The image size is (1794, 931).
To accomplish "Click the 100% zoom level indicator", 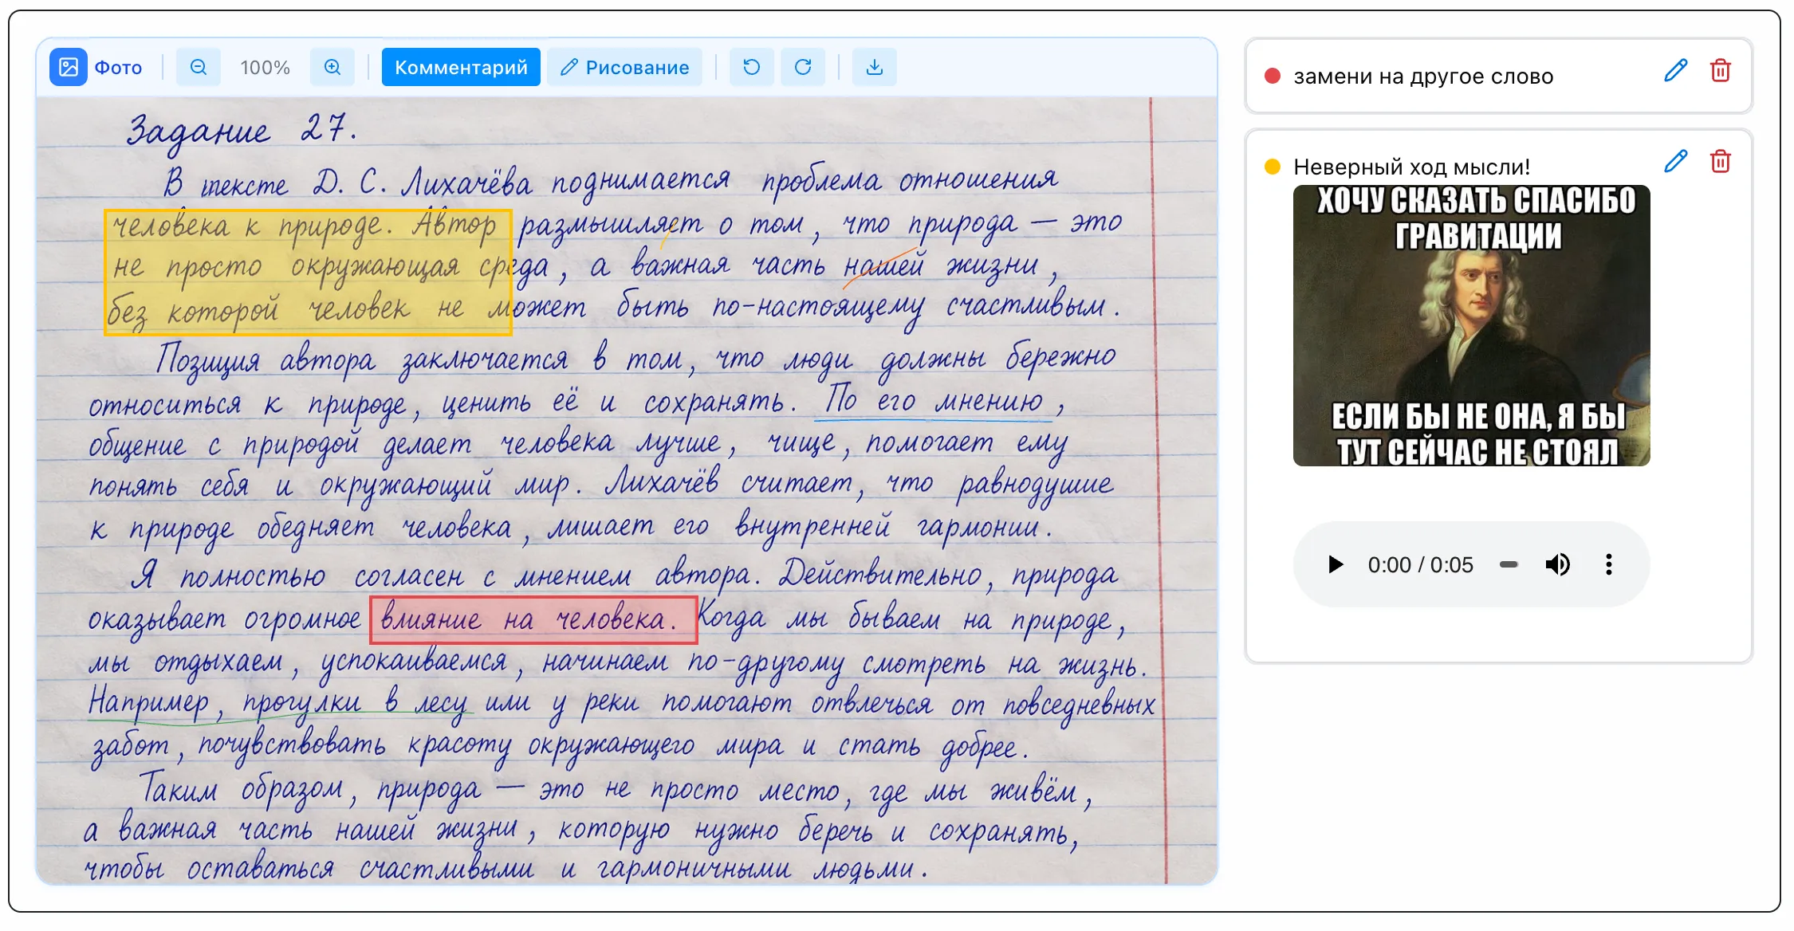I will 266,68.
